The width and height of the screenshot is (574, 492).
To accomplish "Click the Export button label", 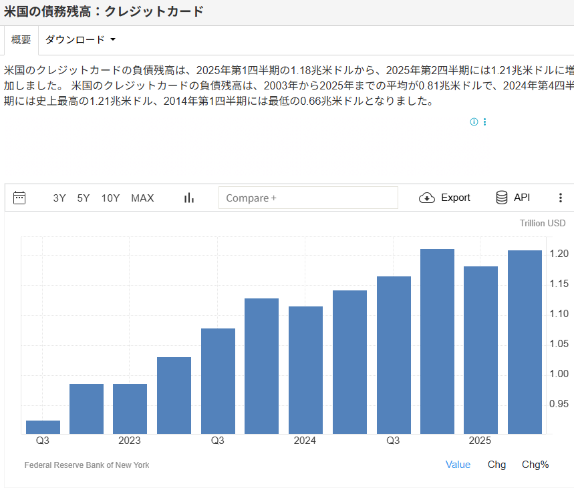I will click(x=456, y=198).
